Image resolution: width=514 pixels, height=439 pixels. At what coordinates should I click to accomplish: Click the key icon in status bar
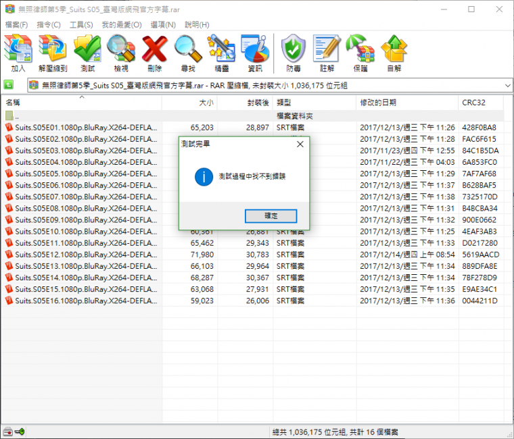tap(20, 432)
